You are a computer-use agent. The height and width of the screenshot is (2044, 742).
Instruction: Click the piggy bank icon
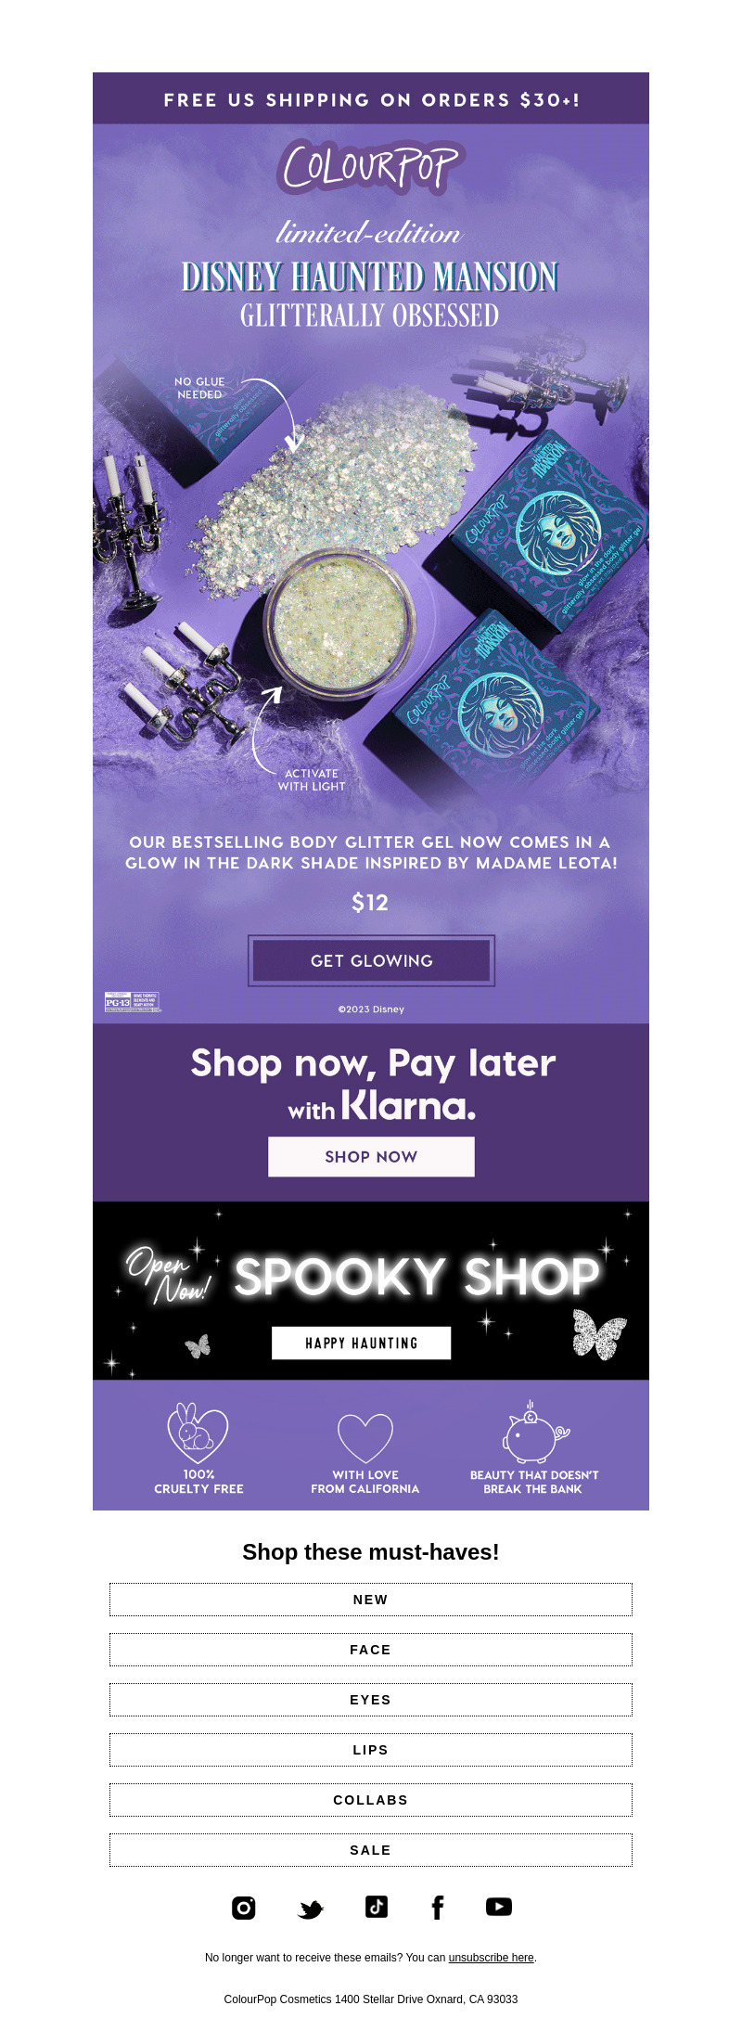(535, 1432)
